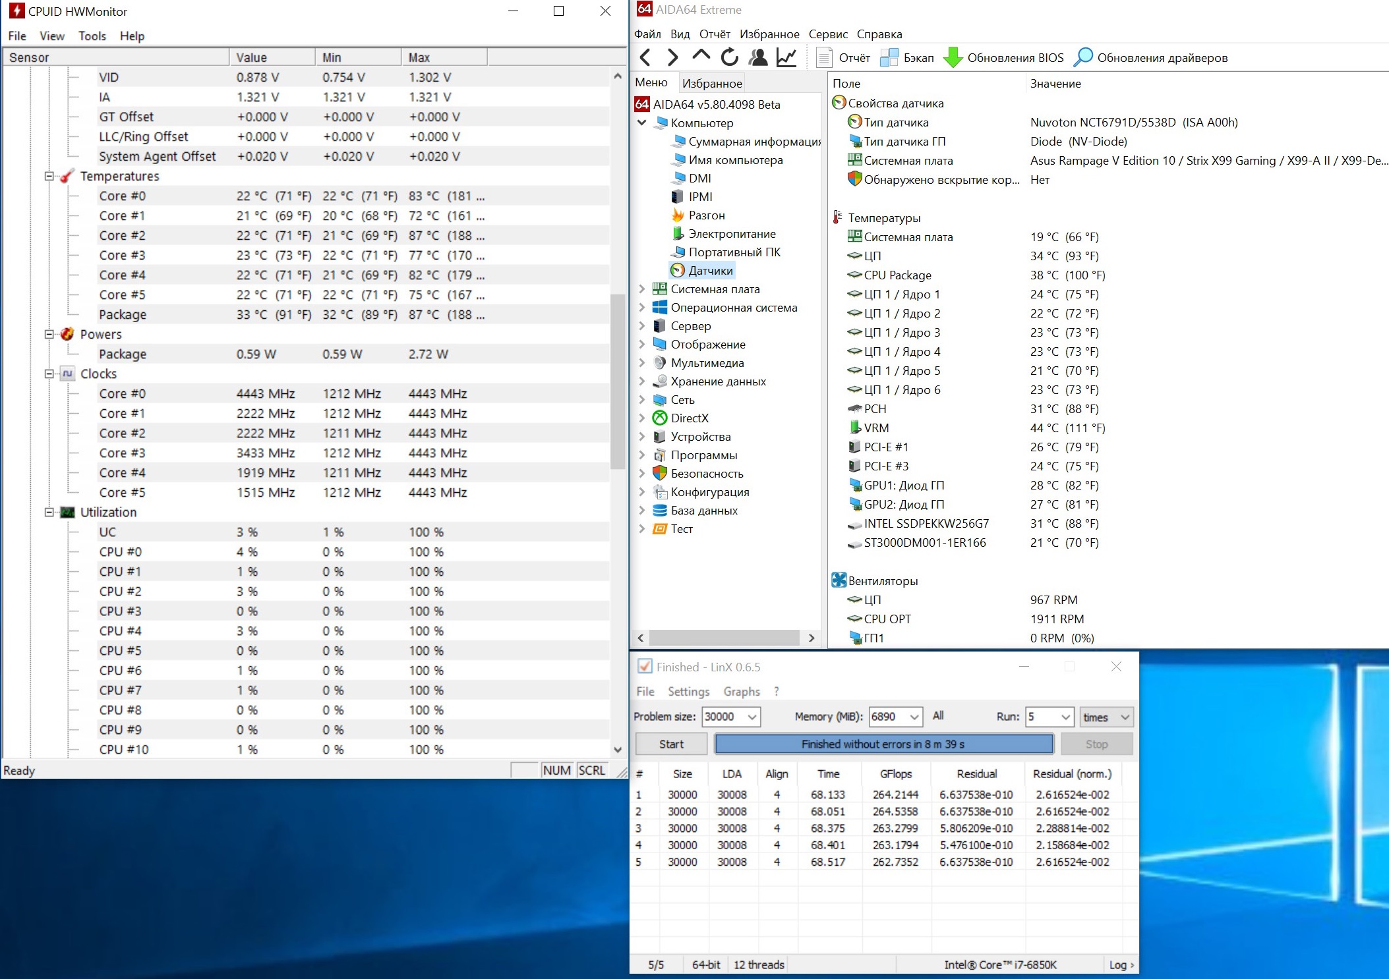Click the Отчёт report toolbar icon

click(824, 58)
